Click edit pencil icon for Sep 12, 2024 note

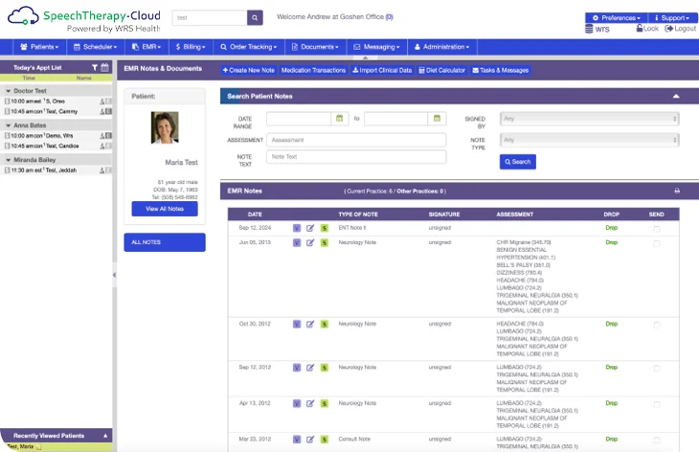point(310,228)
